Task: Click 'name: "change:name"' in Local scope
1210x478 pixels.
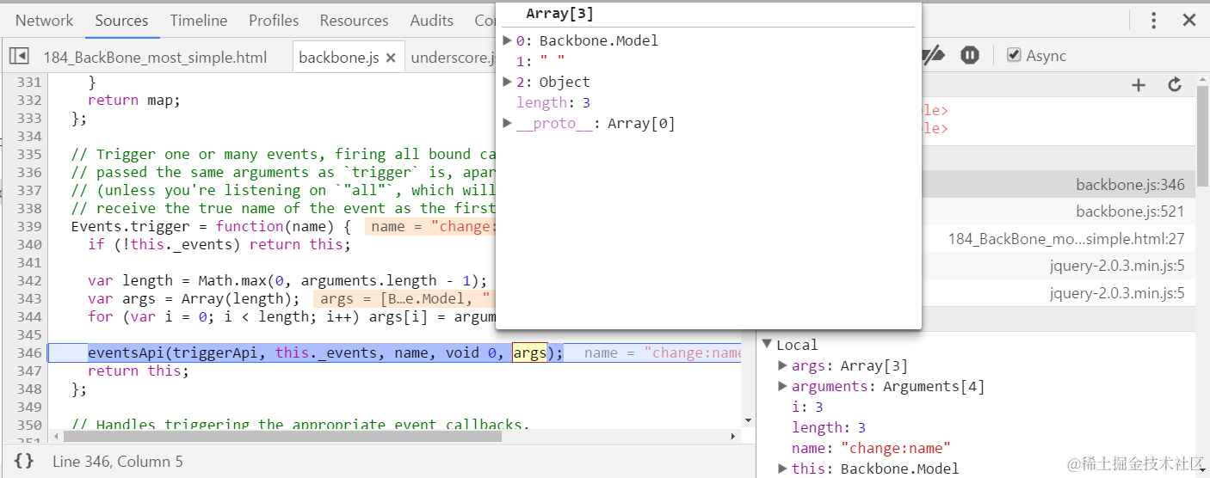Action: 871,448
